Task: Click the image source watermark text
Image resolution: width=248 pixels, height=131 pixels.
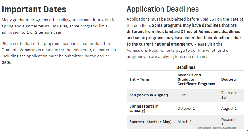Action: click(217, 128)
